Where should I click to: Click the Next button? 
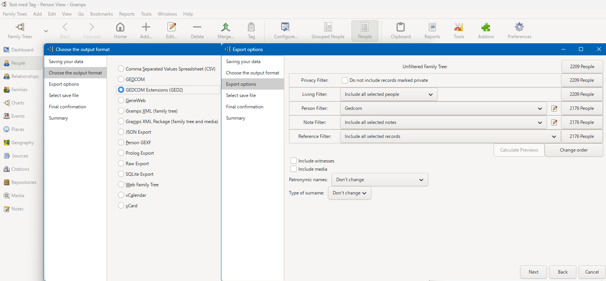click(x=533, y=272)
